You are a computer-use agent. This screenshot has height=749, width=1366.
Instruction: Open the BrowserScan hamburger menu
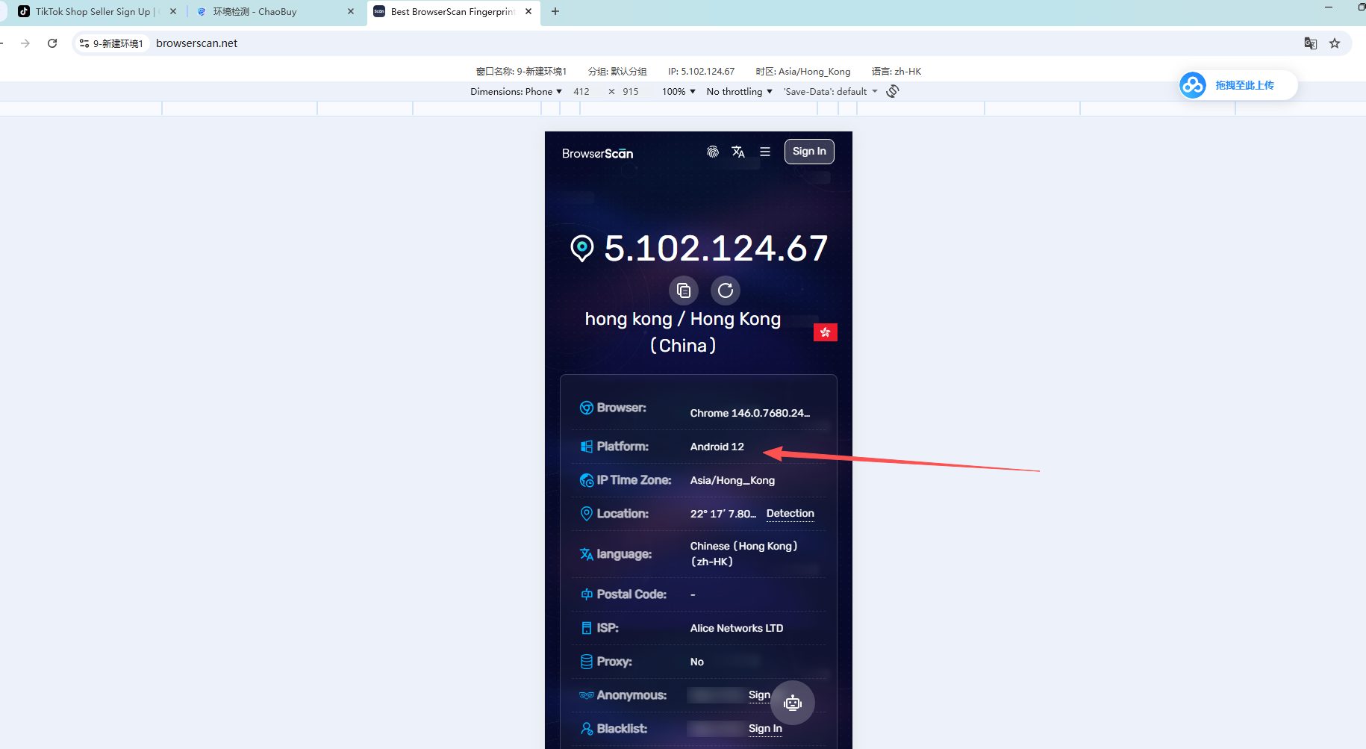coord(765,152)
